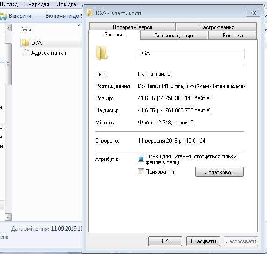Viewport: 267px width, 254px height.
Task: Click the scroll down arrow in navigation pane
Action: point(8,217)
